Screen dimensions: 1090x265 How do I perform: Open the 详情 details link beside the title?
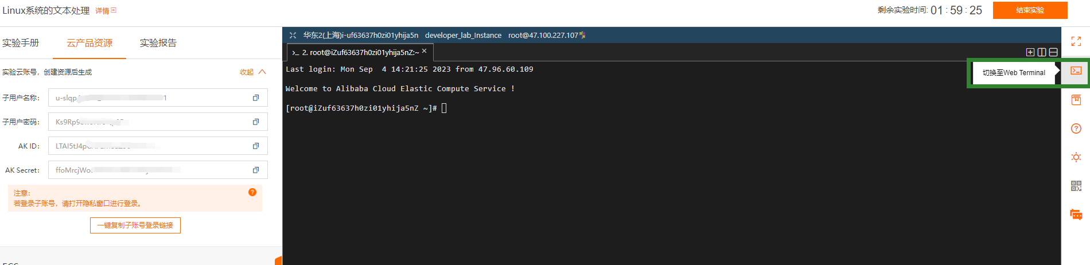106,11
